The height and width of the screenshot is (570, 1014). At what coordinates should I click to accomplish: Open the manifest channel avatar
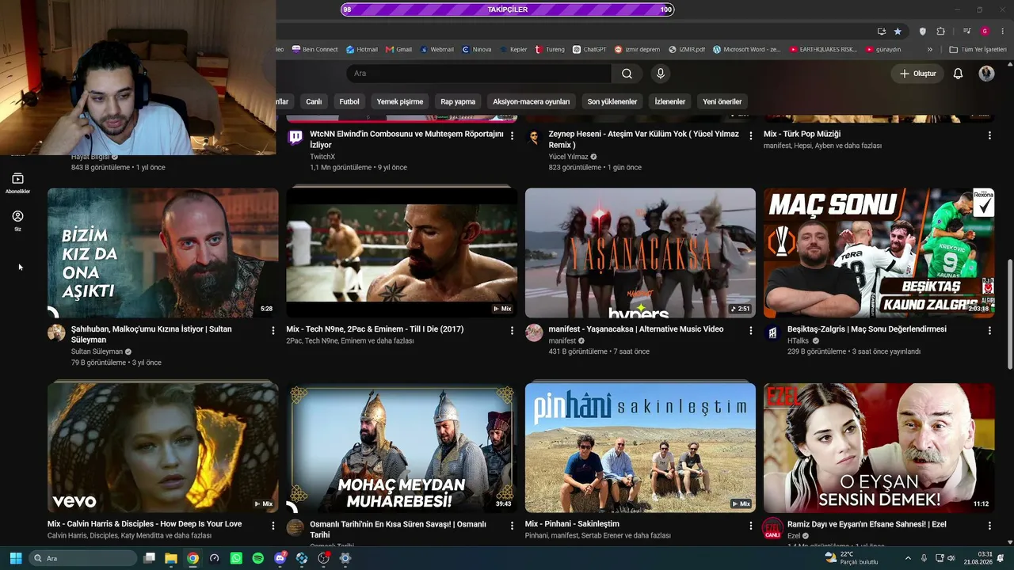click(x=534, y=332)
